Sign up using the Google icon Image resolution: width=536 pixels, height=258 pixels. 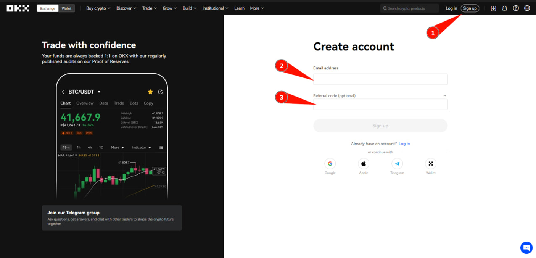[330, 163]
